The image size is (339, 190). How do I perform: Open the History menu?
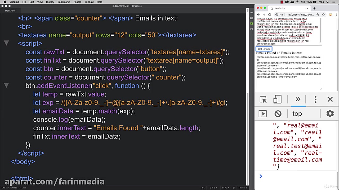click(50, 2)
